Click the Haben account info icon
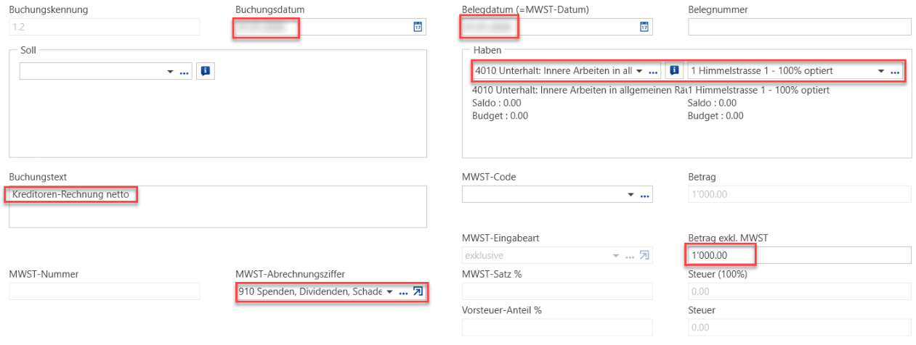 pos(674,71)
